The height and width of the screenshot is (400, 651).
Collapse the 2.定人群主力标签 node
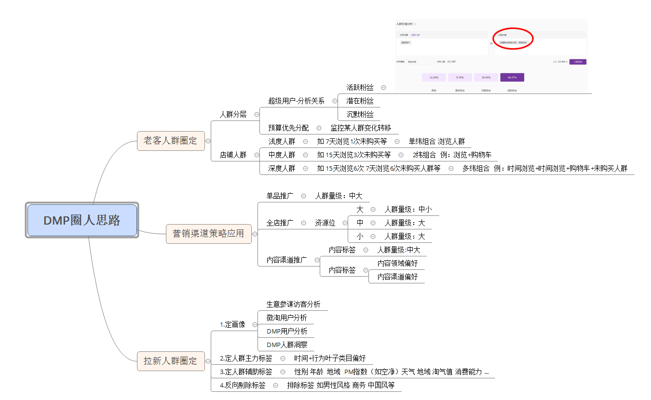(283, 359)
